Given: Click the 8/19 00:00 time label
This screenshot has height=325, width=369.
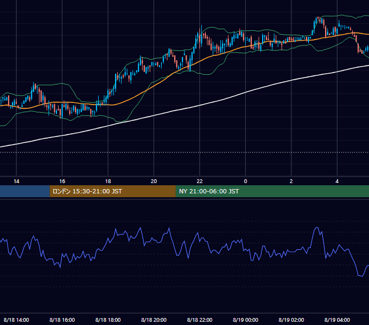Looking at the screenshot, I should click(245, 320).
